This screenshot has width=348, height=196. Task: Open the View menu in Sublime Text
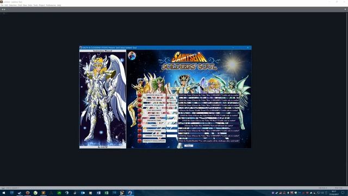[x=24, y=5]
